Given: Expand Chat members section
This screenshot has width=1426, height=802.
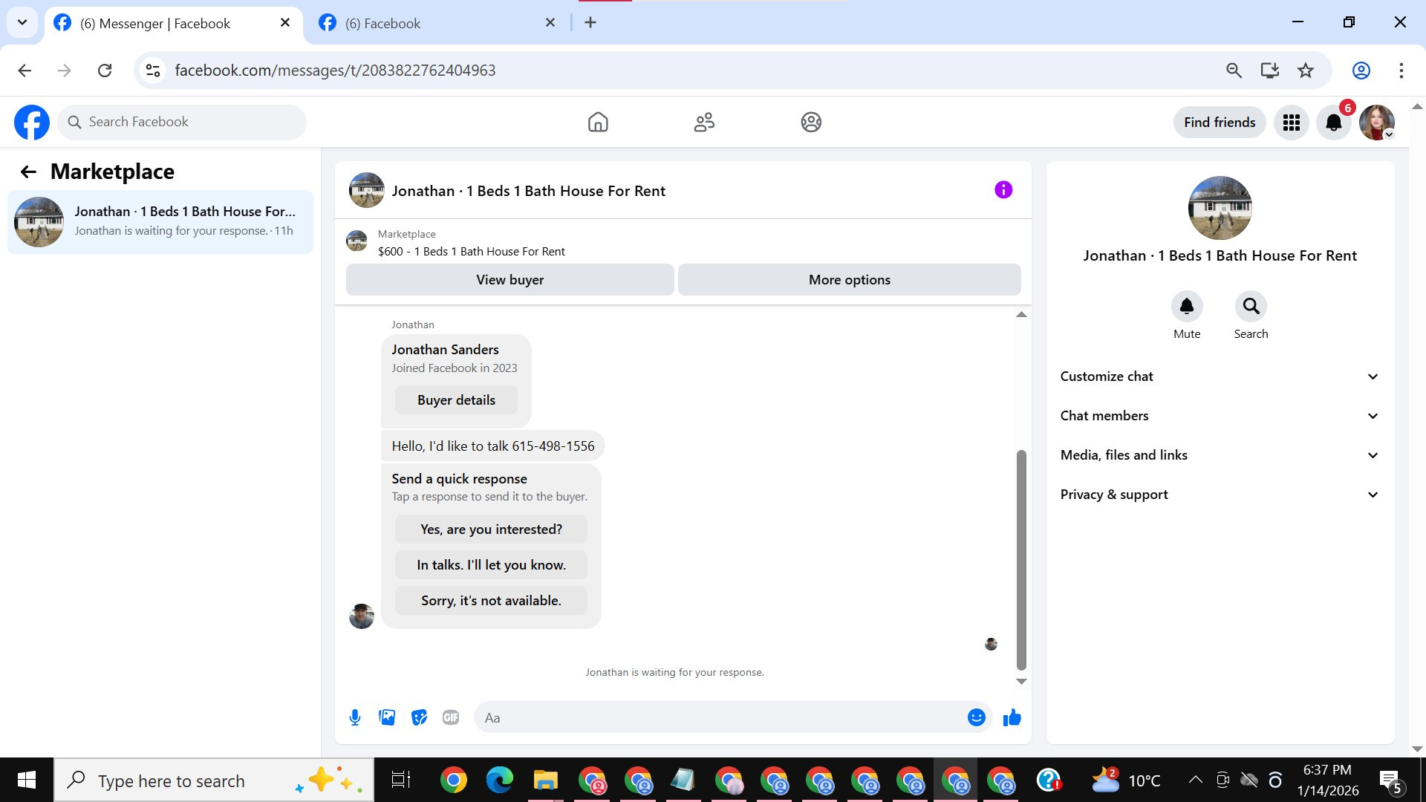Looking at the screenshot, I should point(1220,416).
